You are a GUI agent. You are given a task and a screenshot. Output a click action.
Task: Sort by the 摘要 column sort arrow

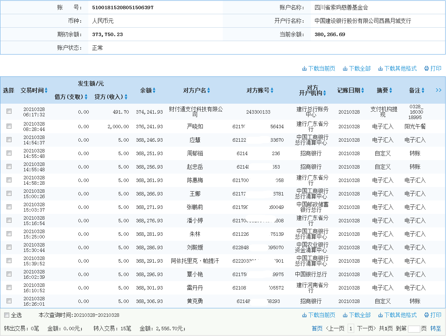(x=390, y=91)
